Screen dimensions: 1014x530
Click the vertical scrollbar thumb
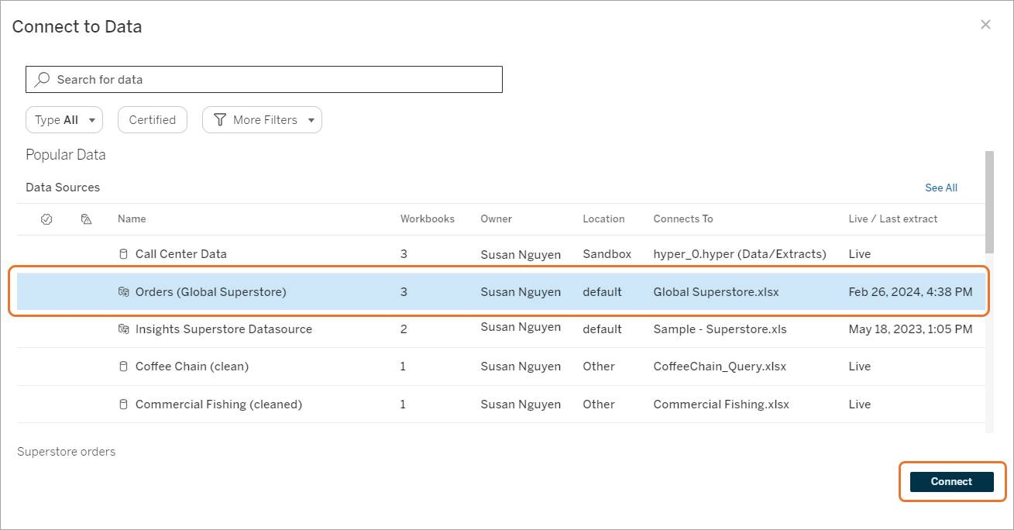(x=989, y=201)
